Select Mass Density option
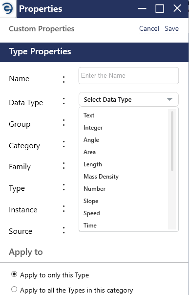This screenshot has width=189, height=295. coord(101,177)
